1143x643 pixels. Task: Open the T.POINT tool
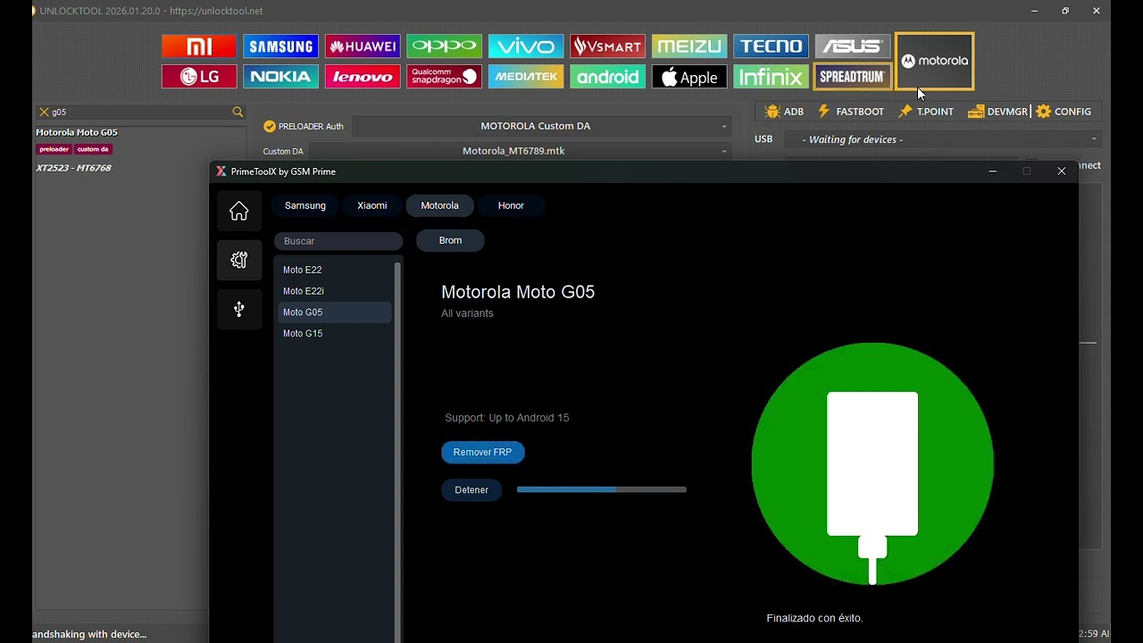pos(926,112)
